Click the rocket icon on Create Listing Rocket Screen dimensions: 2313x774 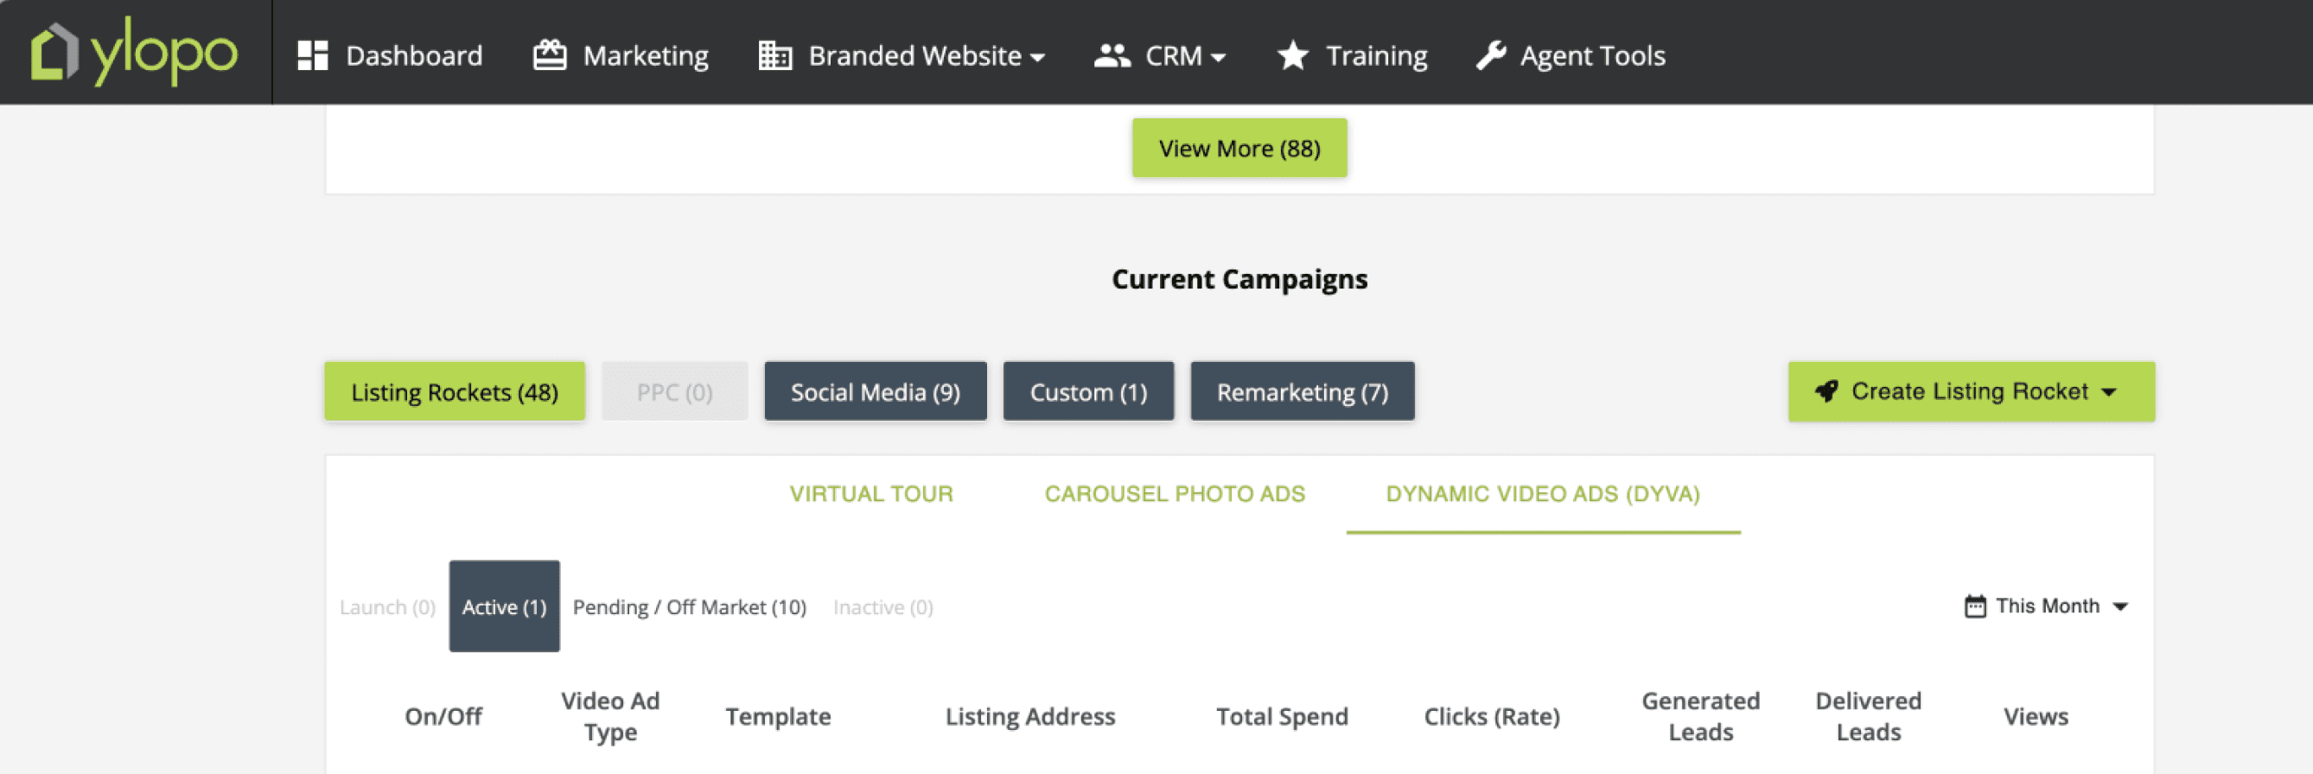1826,391
